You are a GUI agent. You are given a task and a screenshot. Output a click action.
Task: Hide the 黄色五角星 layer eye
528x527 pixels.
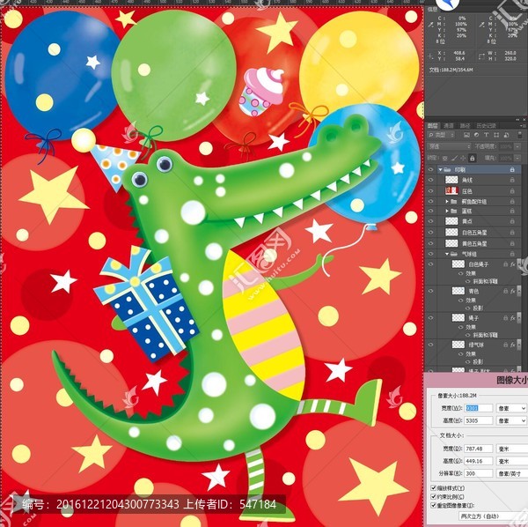[x=430, y=243]
